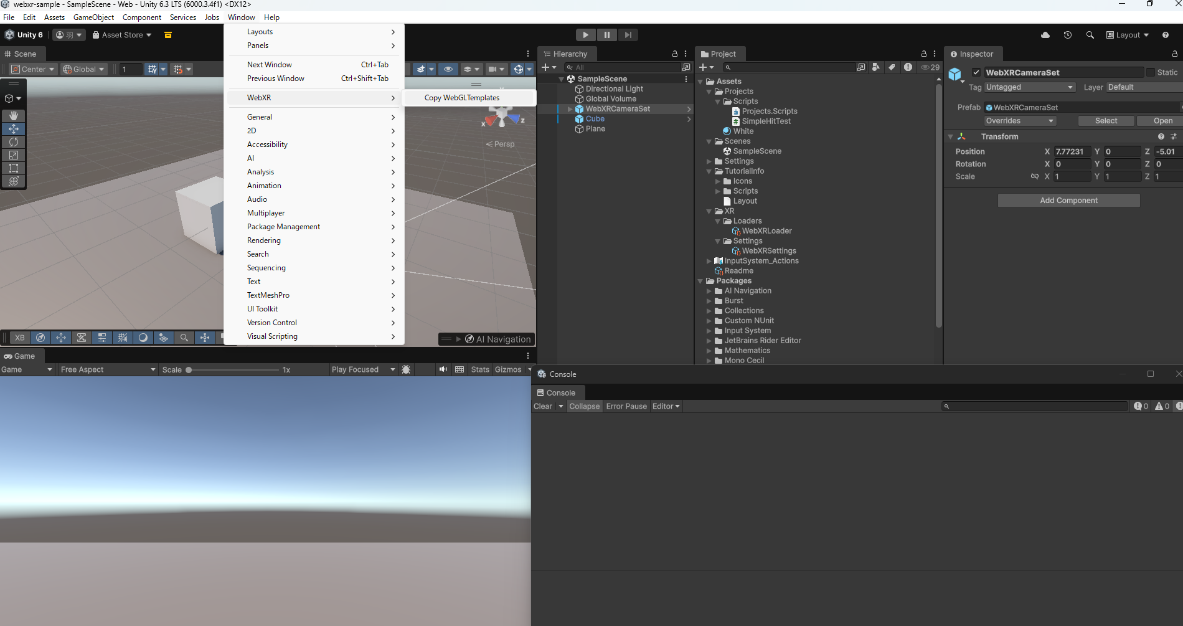Select the Rotate tool
The image size is (1183, 626).
[x=13, y=142]
